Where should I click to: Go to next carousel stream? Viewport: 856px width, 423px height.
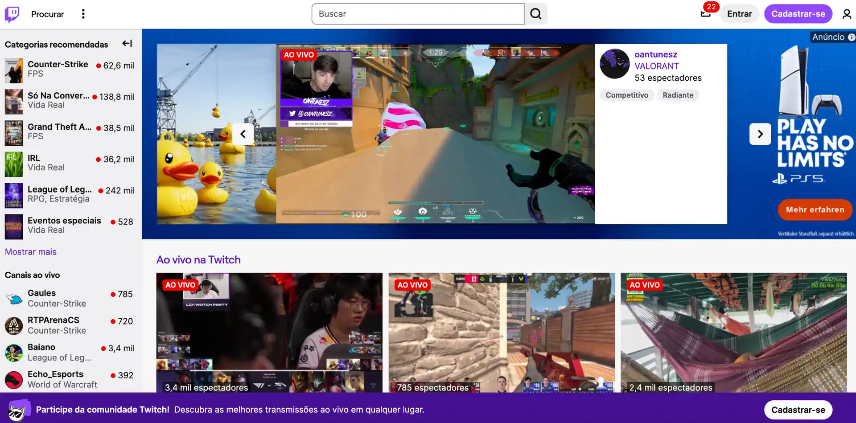760,134
